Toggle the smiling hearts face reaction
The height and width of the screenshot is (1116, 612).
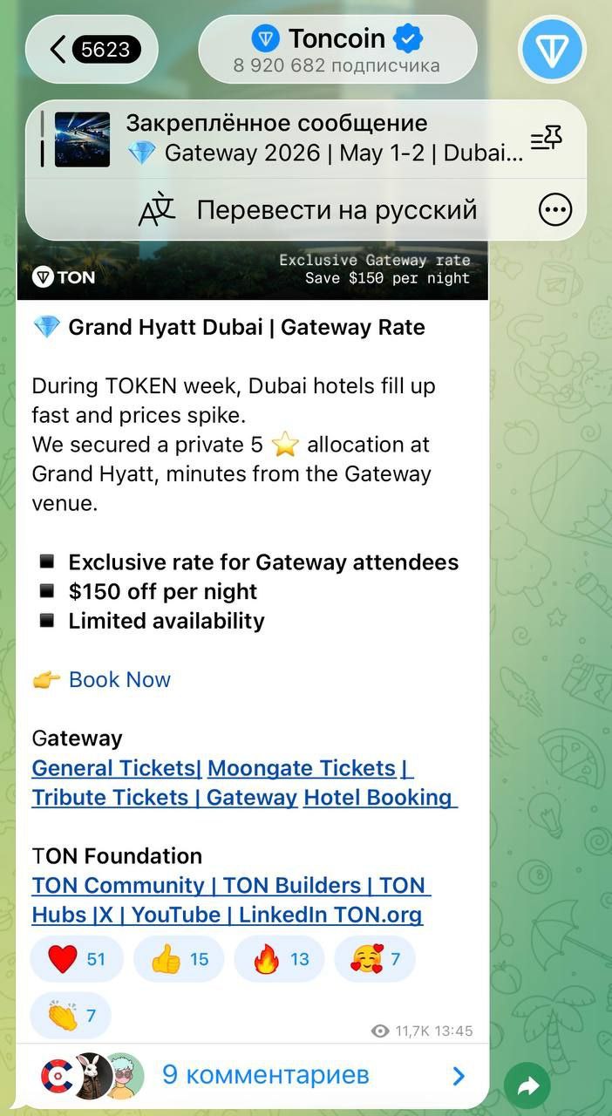click(x=375, y=959)
